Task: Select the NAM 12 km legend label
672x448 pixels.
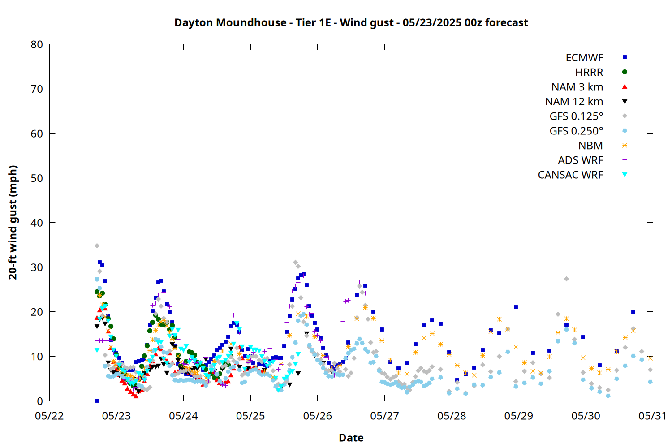Action: point(574,102)
